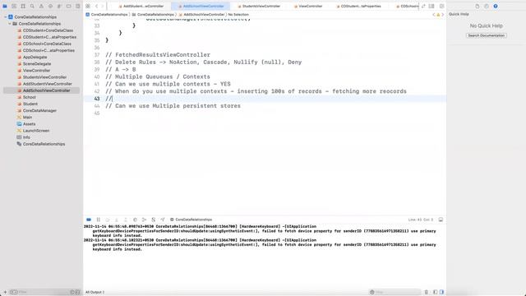Screen dimensions: 526x296
Task: Go forward with the editor forward arrow
Action: tap(103, 6)
